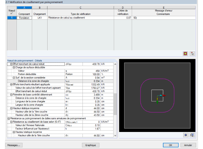
Task: Select the Valeur q 458 row
Action: click(60, 71)
